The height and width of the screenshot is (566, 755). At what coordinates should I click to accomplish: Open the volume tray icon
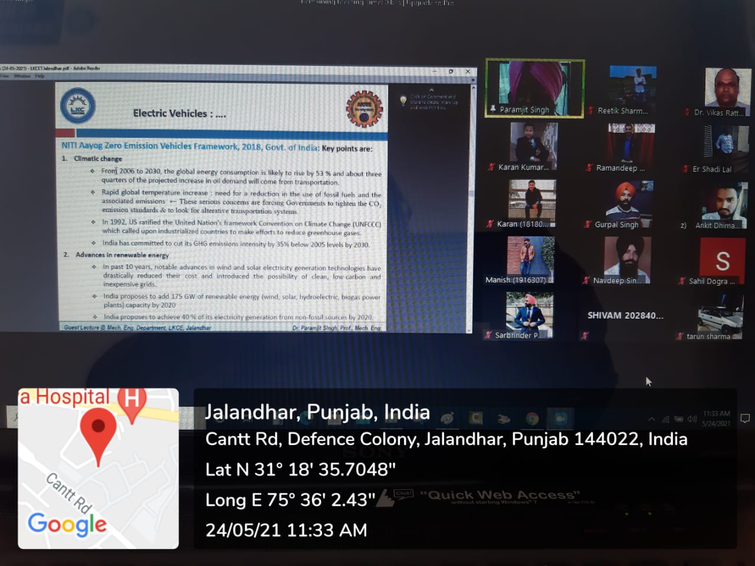pyautogui.click(x=692, y=419)
